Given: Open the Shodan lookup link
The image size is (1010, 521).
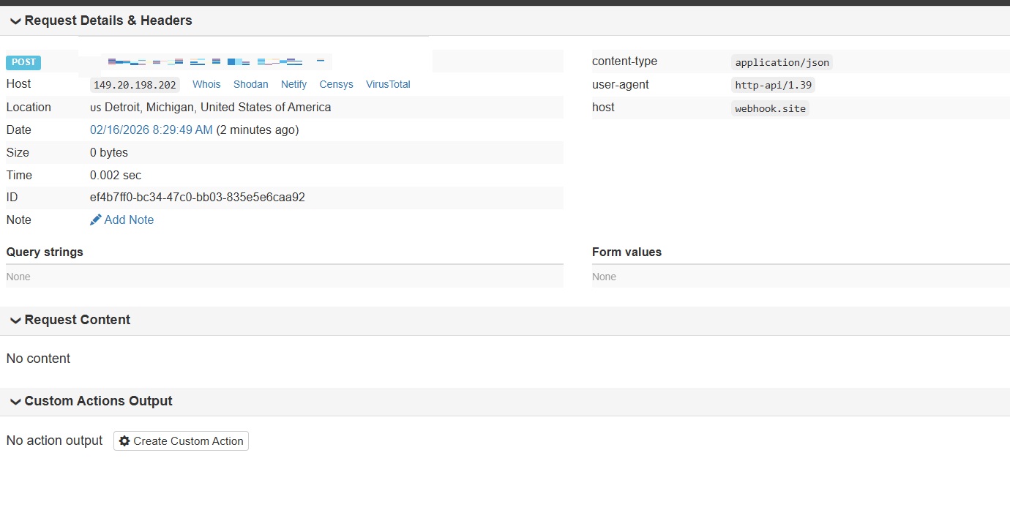Looking at the screenshot, I should point(250,84).
